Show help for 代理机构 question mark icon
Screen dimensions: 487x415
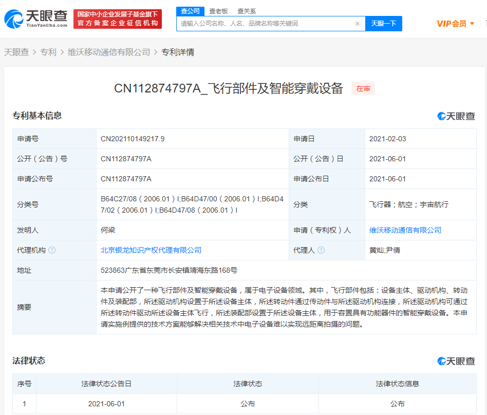(52, 250)
